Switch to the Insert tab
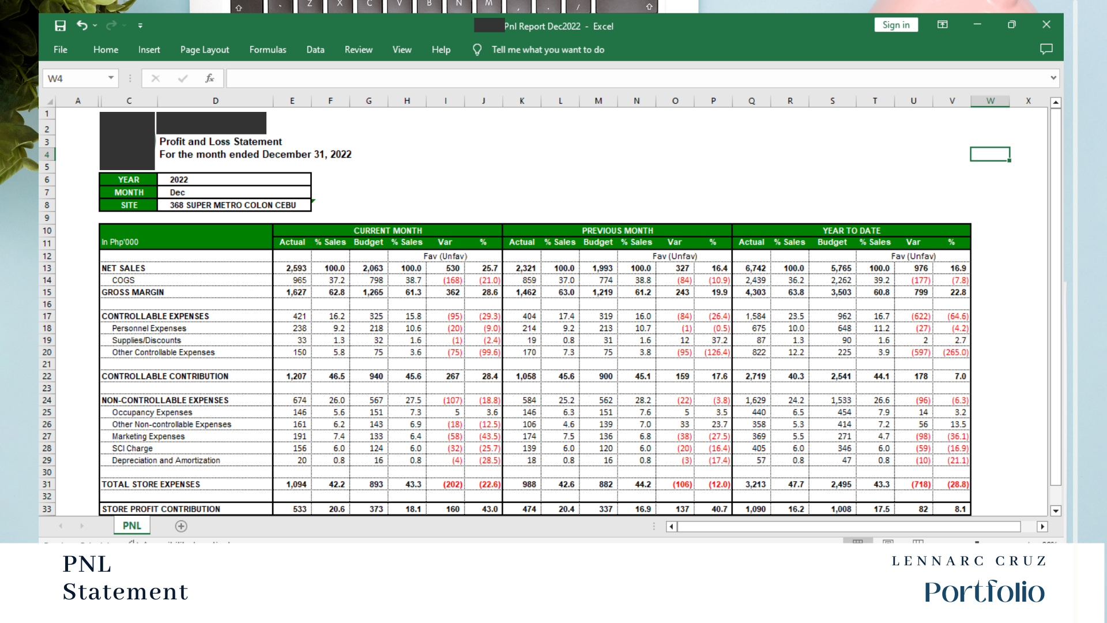 pos(149,50)
